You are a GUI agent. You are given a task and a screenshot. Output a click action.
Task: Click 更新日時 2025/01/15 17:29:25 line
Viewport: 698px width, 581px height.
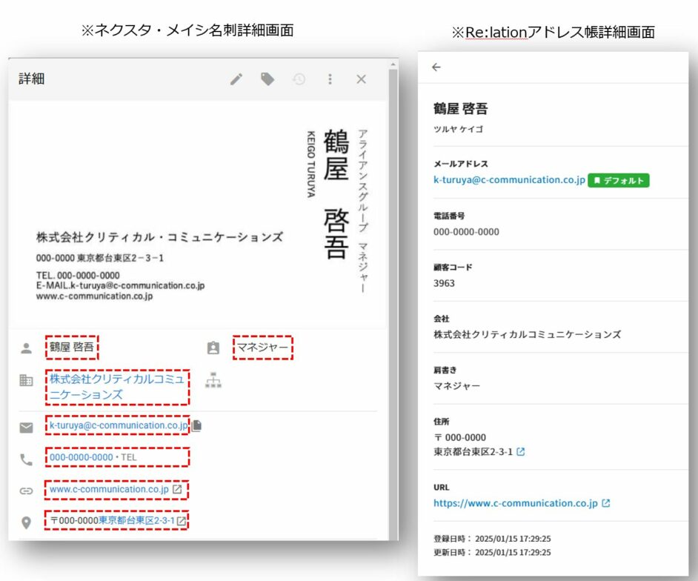pyautogui.click(x=492, y=553)
